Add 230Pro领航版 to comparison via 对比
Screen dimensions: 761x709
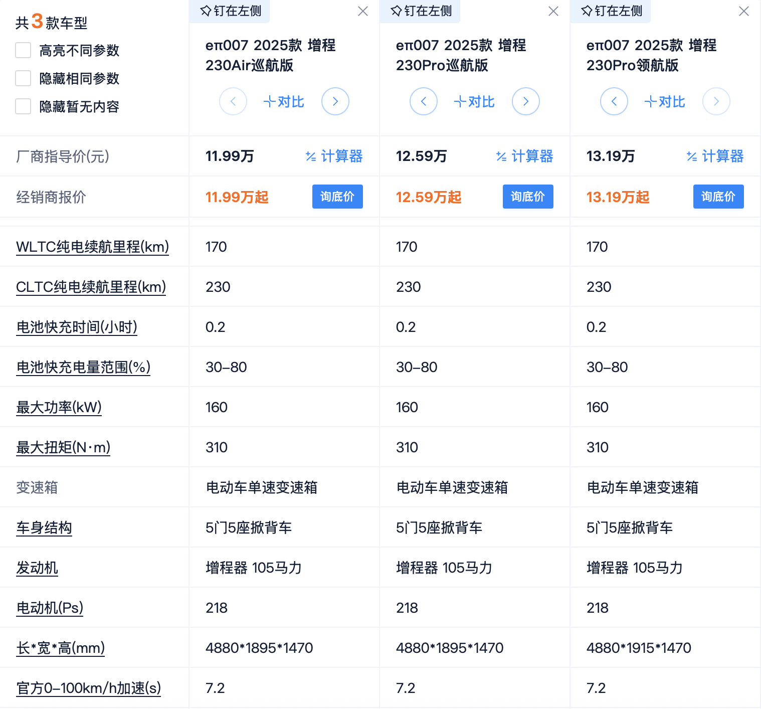665,102
